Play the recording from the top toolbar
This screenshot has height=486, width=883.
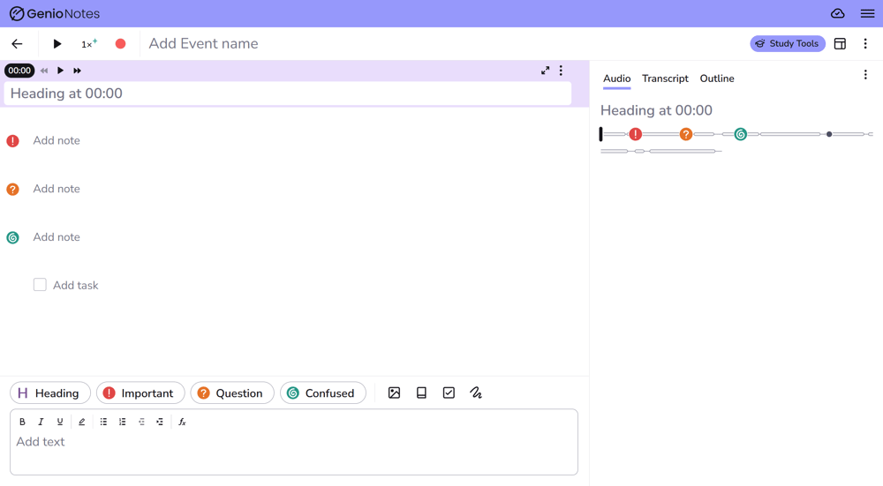pos(57,44)
